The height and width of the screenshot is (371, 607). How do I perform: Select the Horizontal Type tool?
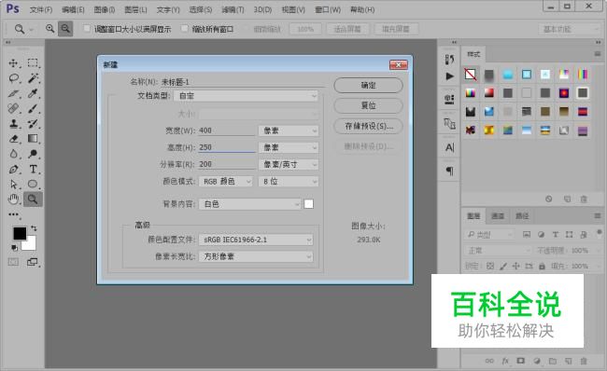point(33,170)
